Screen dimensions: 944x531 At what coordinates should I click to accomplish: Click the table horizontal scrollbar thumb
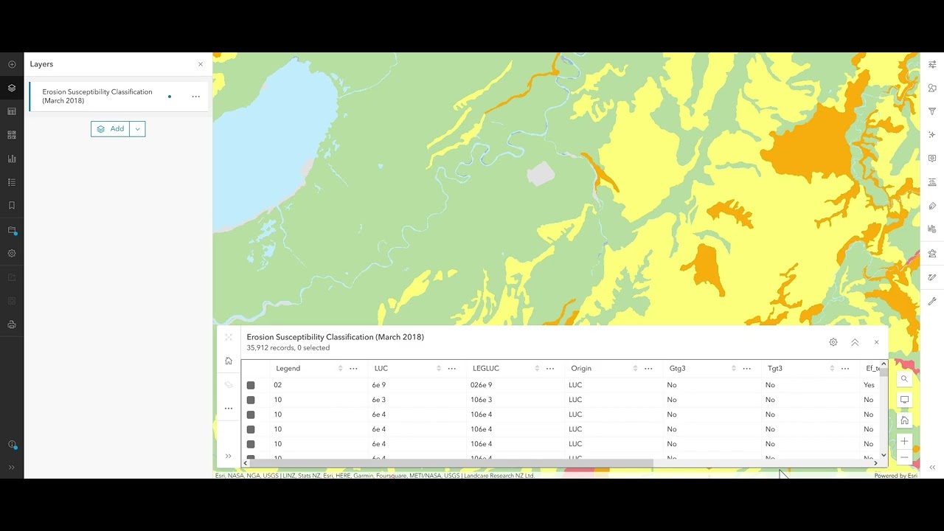[451, 463]
